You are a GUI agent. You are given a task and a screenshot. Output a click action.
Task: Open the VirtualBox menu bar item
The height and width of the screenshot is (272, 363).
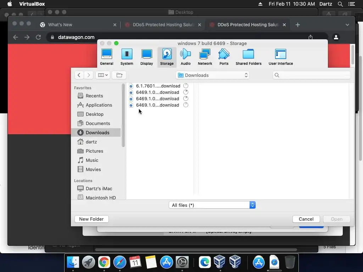click(32, 4)
